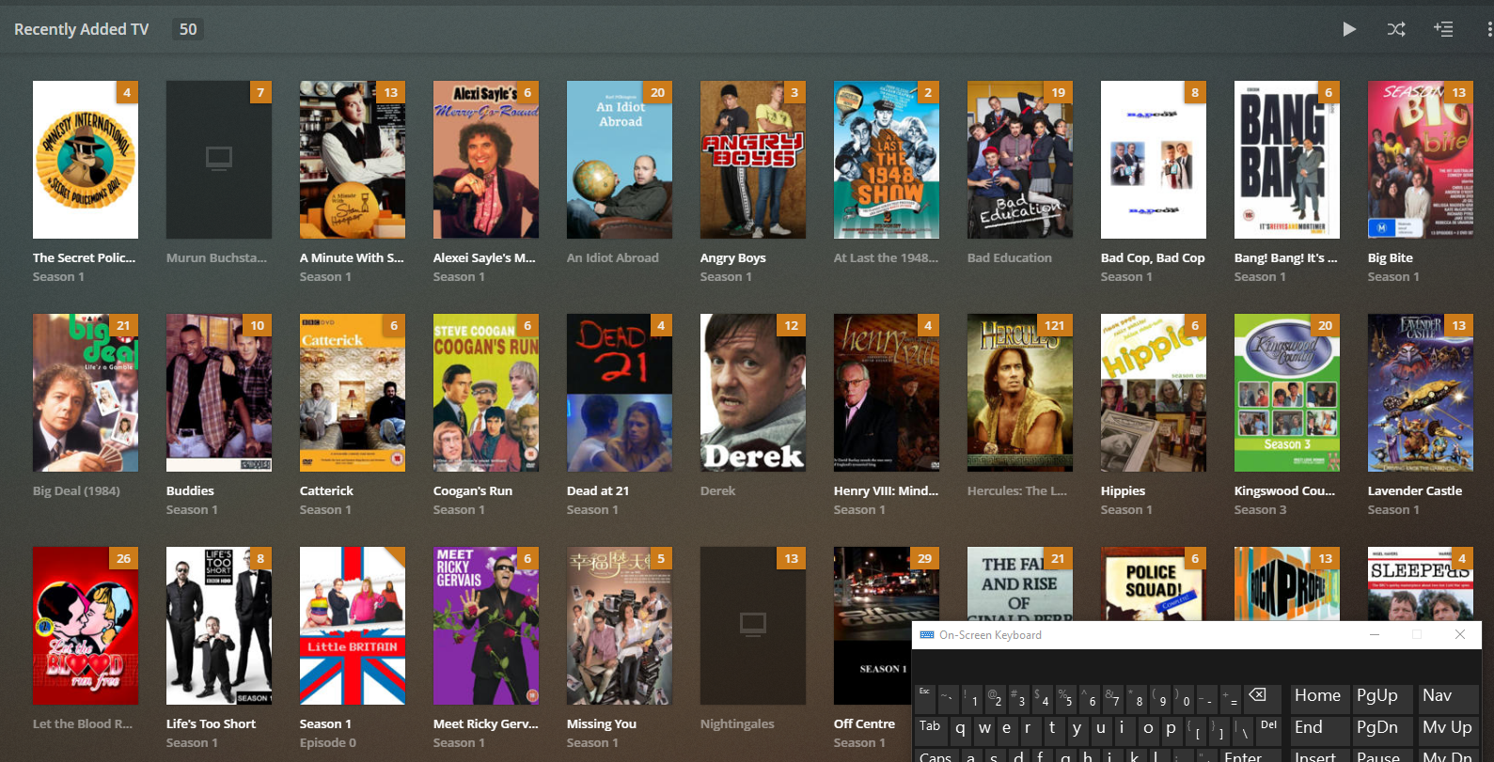Screen dimensions: 1494x762
Task: Select the Bad Education poster
Action: [1020, 160]
